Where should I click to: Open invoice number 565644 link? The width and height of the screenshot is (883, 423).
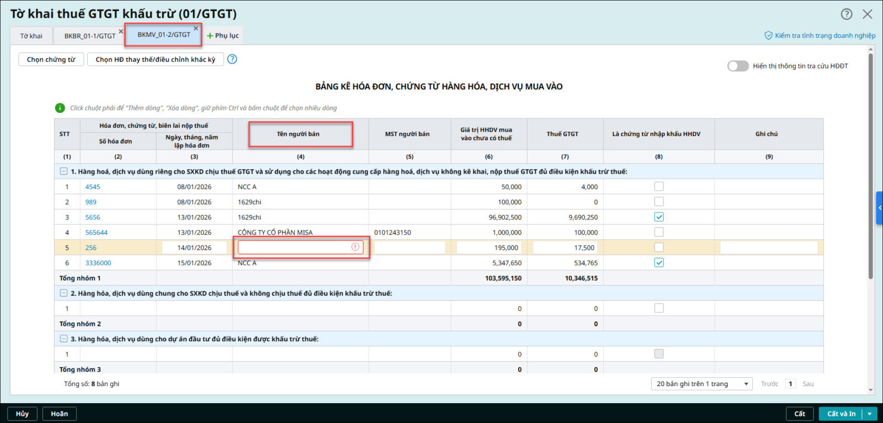coord(97,233)
